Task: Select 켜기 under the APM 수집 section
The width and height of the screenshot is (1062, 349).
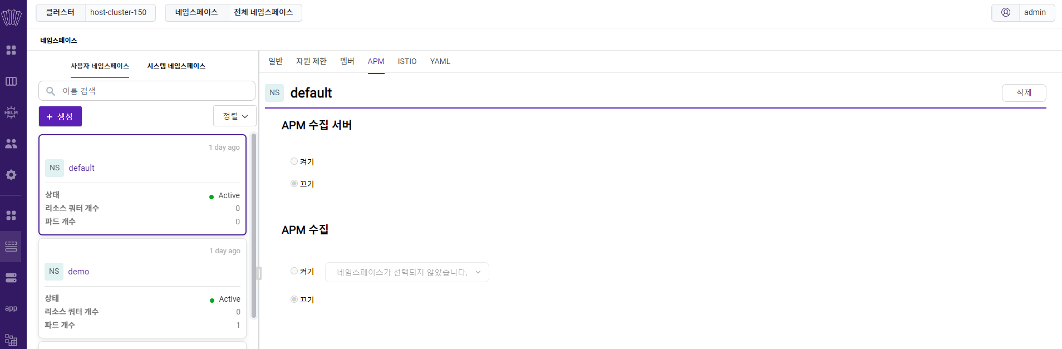Action: 294,271
